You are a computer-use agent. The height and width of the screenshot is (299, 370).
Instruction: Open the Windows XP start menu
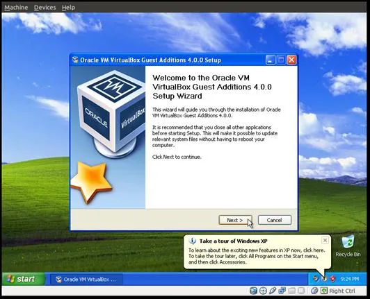click(x=23, y=279)
